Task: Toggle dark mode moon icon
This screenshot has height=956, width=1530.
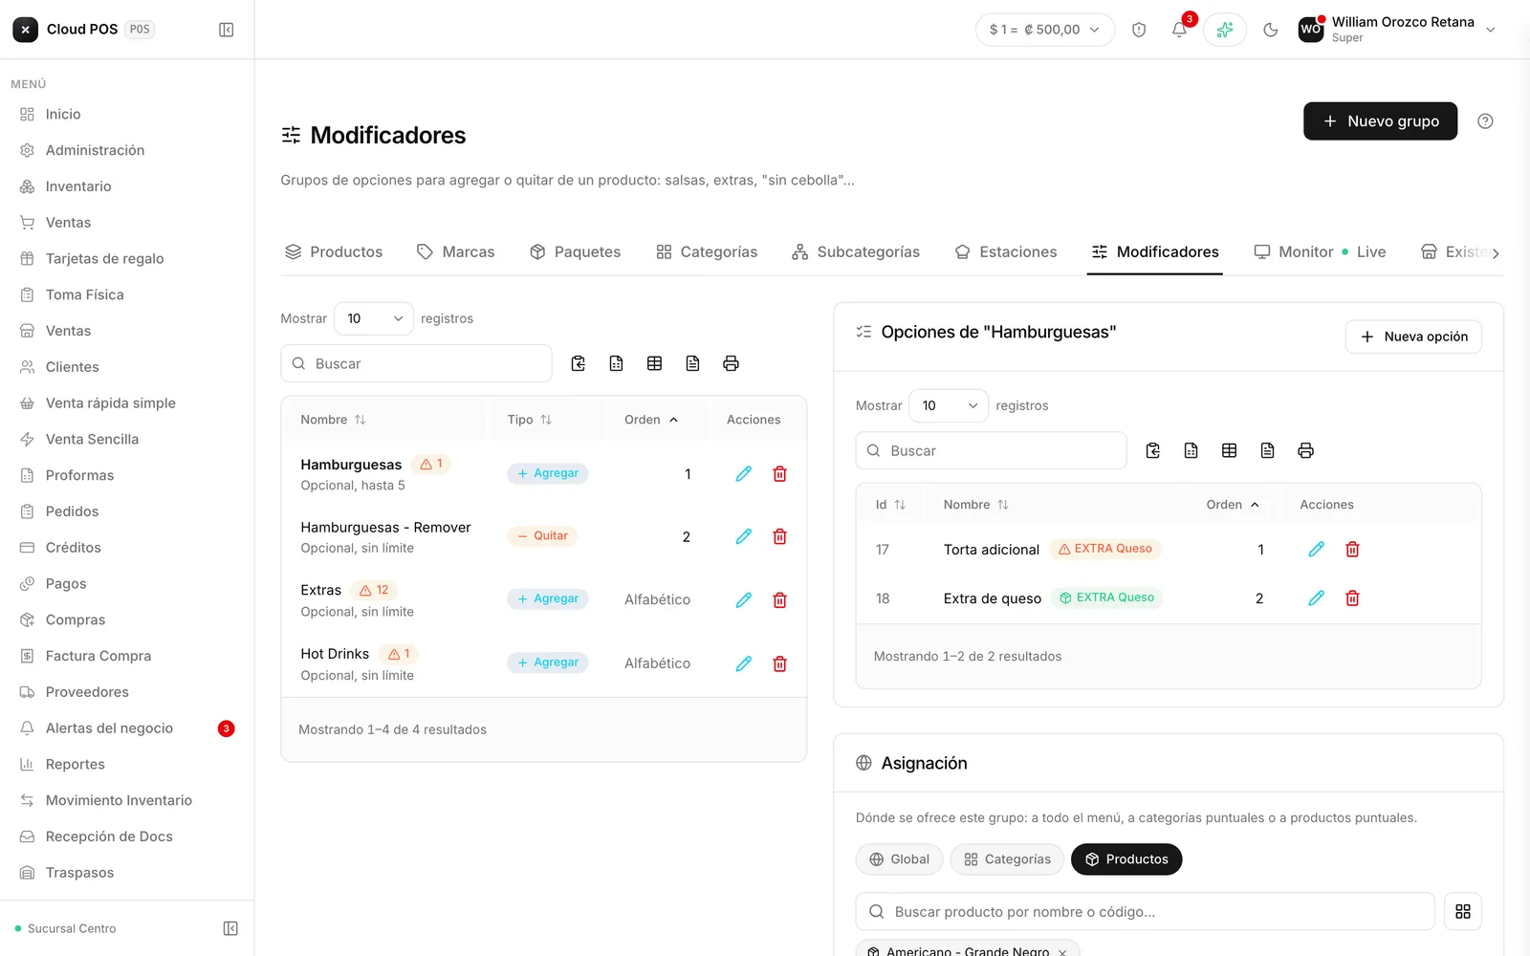Action: click(1271, 30)
